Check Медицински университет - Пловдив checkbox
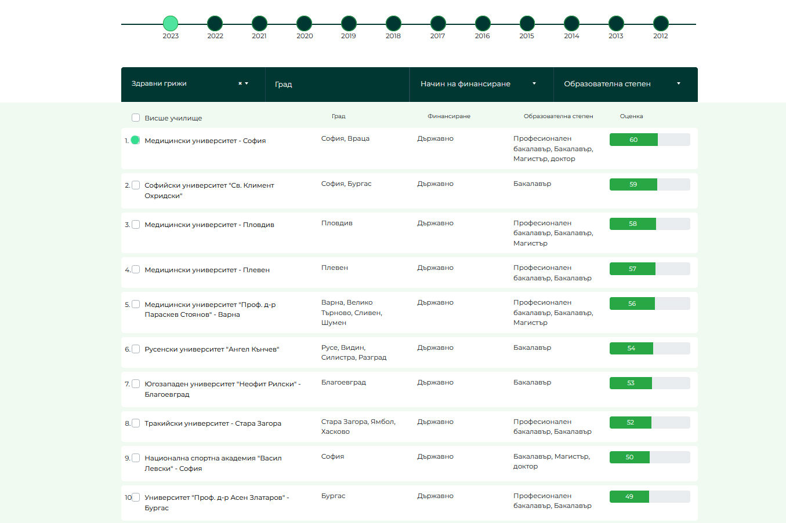The image size is (786, 523). (136, 225)
